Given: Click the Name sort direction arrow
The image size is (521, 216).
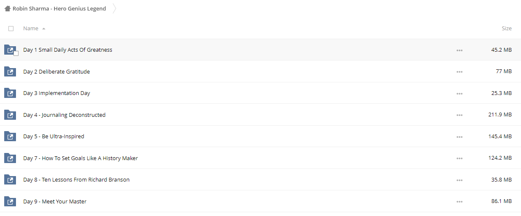Looking at the screenshot, I should [x=44, y=29].
